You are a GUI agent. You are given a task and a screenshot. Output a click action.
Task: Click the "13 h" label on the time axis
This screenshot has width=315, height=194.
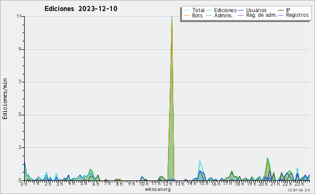click(179, 184)
